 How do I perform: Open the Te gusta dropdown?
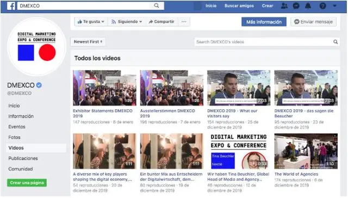click(91, 22)
